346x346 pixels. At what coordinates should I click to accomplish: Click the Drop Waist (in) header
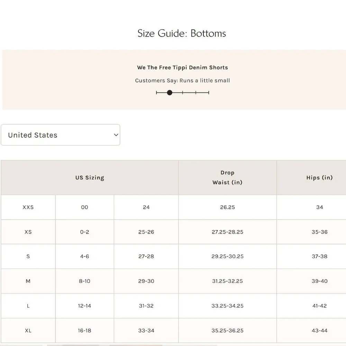coord(227,177)
